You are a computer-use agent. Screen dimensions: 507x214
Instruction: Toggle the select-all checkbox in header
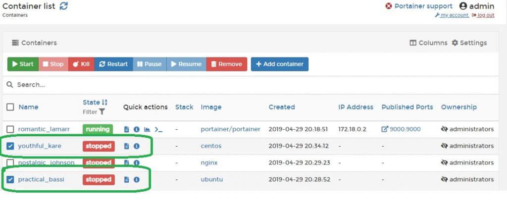click(x=10, y=107)
